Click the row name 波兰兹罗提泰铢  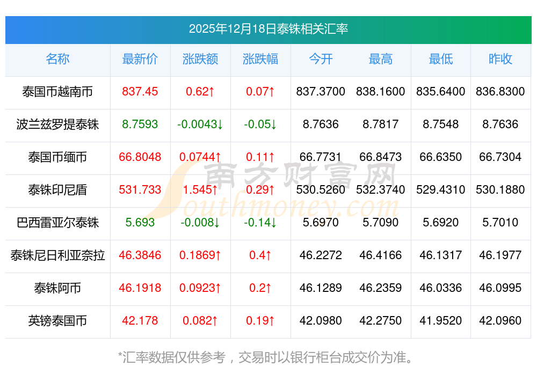pyautogui.click(x=57, y=124)
